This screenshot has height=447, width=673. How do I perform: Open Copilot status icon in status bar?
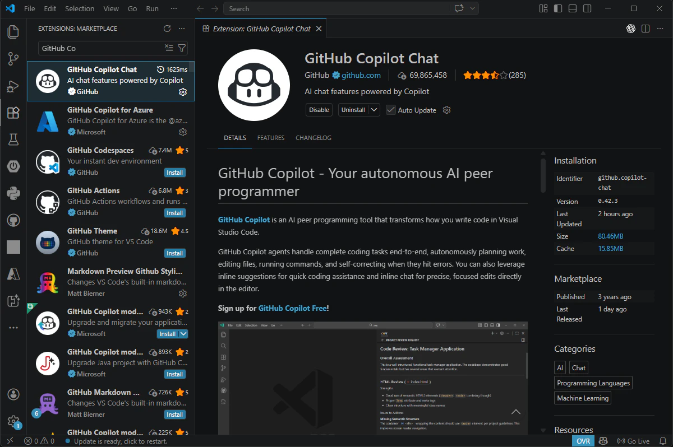click(x=603, y=441)
